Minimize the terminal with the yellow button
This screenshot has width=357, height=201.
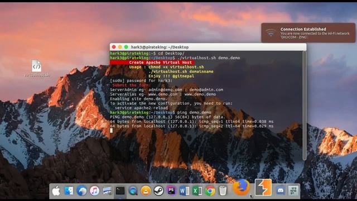click(x=120, y=47)
